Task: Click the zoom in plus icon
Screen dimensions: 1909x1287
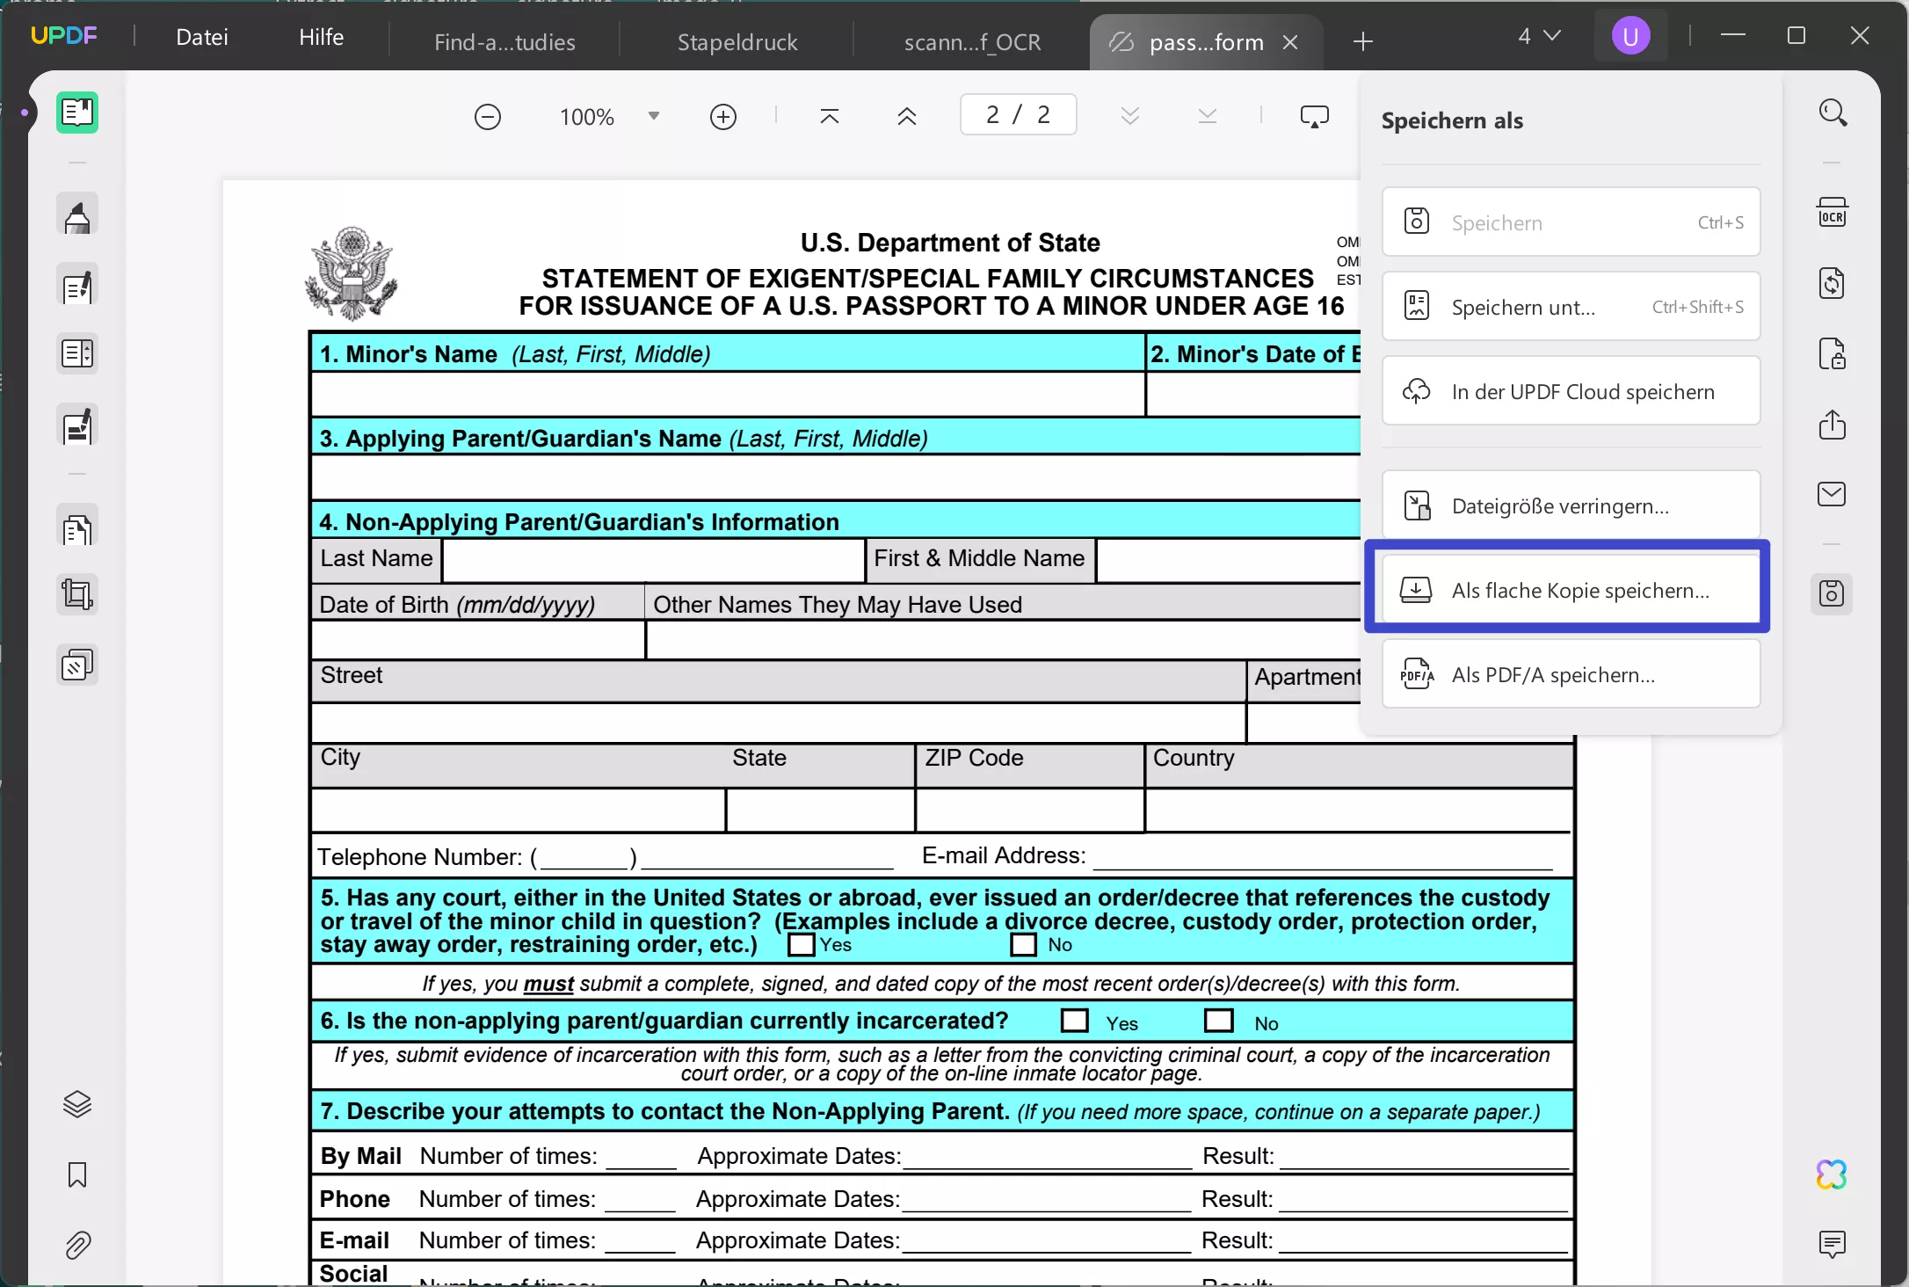Action: coord(722,117)
